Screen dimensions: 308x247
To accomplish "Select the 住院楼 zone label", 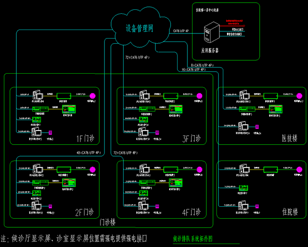I will [x=290, y=212].
